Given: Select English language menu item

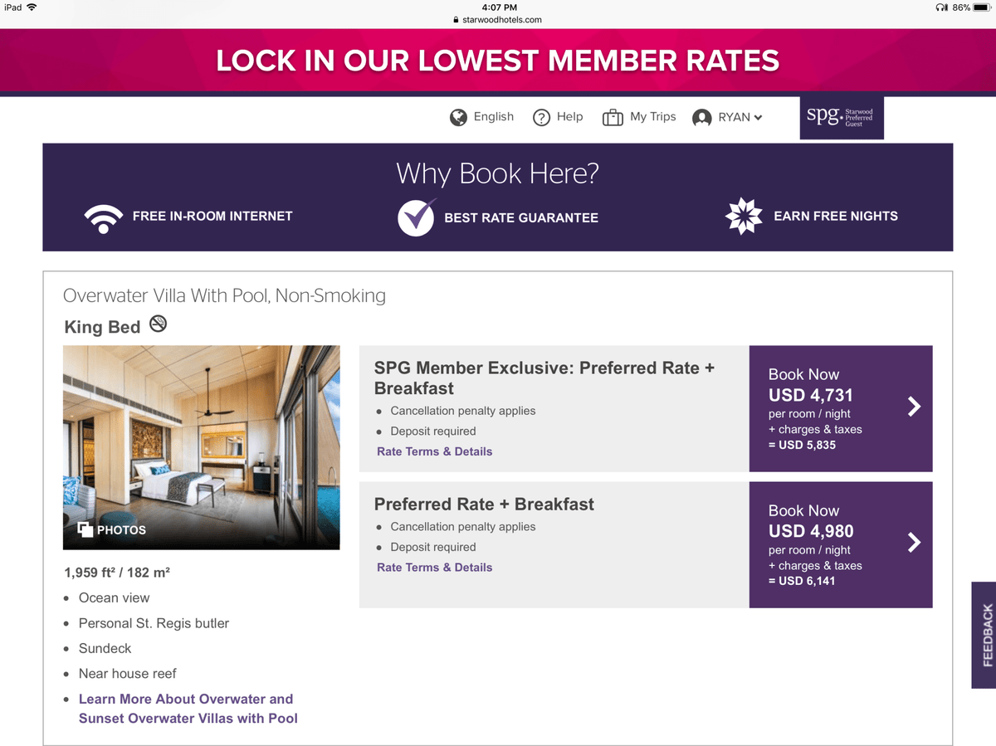Looking at the screenshot, I should 494,117.
